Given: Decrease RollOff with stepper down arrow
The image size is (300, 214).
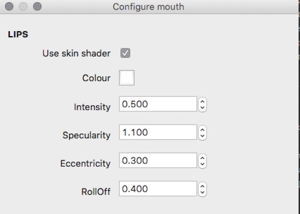Looking at the screenshot, I should (203, 192).
